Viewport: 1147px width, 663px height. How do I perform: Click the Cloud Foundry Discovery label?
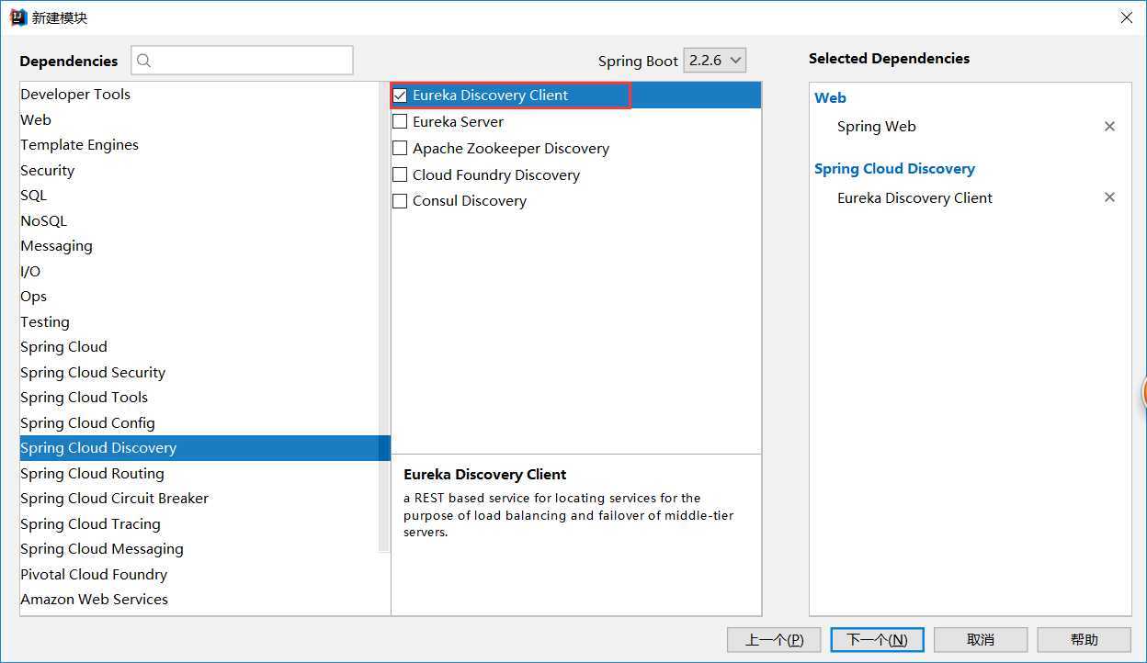pos(496,174)
